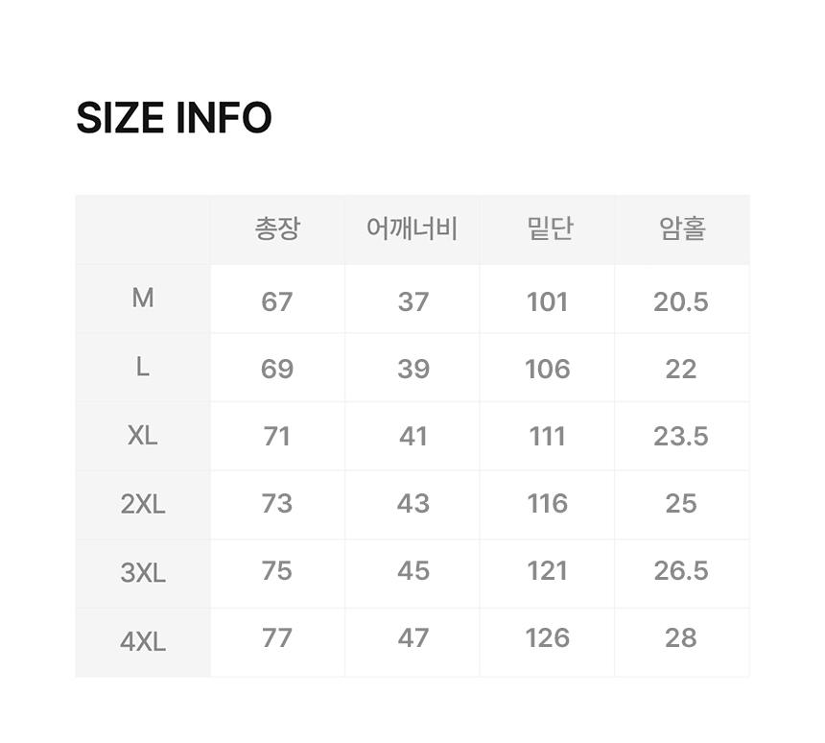Click the M 총장 value 67
Image resolution: width=825 pixels, height=743 pixels.
point(277,301)
